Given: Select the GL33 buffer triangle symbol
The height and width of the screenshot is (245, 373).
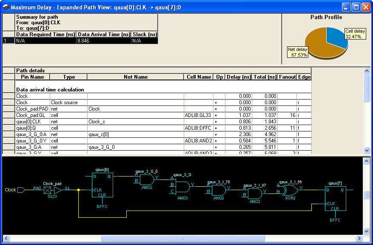Looking at the screenshot, I should 58,190.
